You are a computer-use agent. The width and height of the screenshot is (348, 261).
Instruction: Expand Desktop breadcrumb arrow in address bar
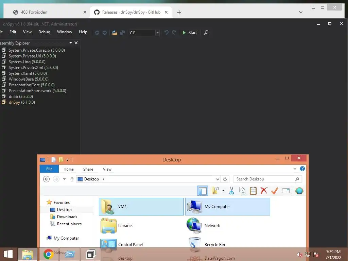103,179
